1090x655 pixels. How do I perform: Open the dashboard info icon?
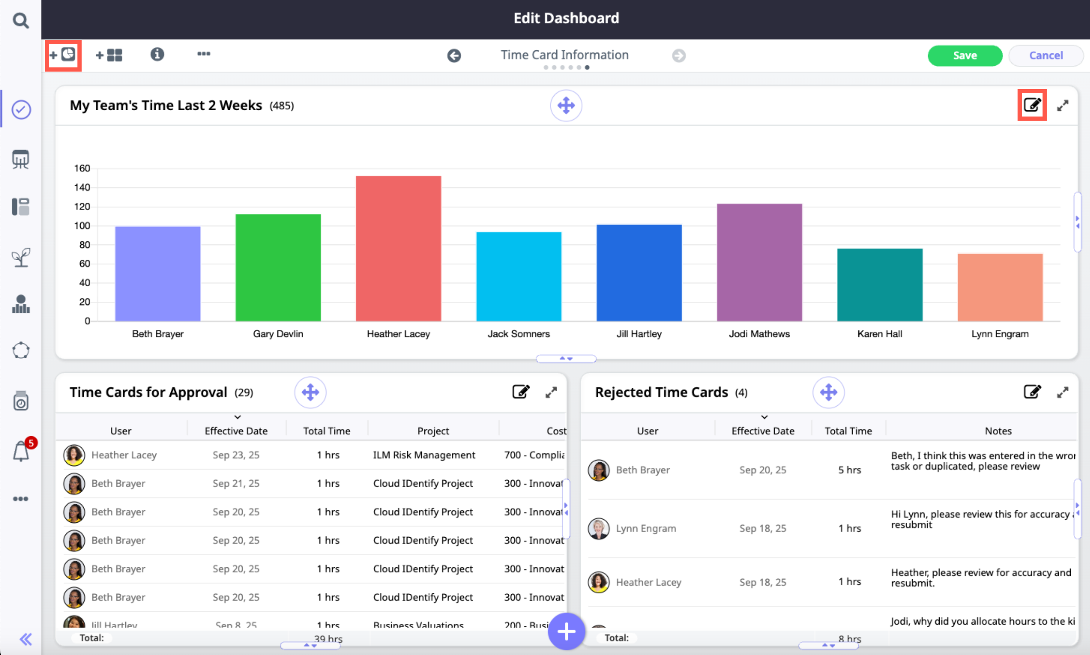(x=157, y=54)
